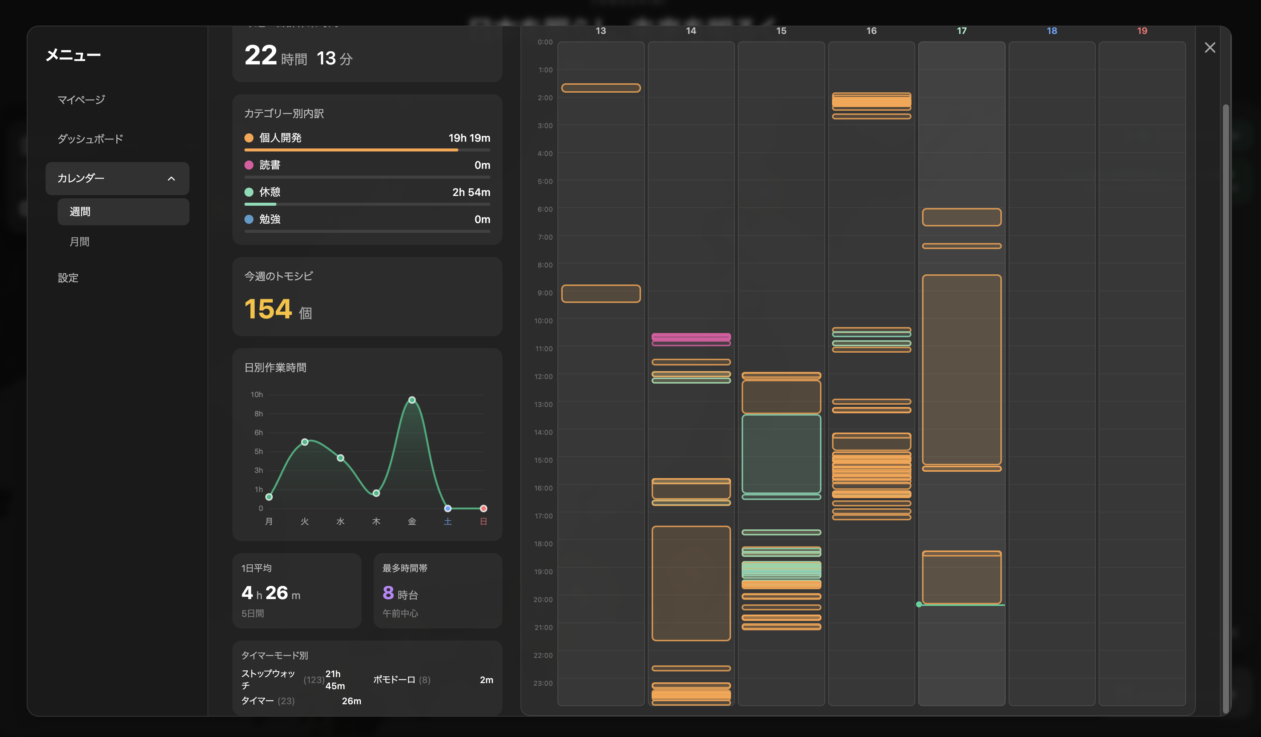The width and height of the screenshot is (1261, 737).
Task: Select the day 18 column header
Action: pos(1051,31)
